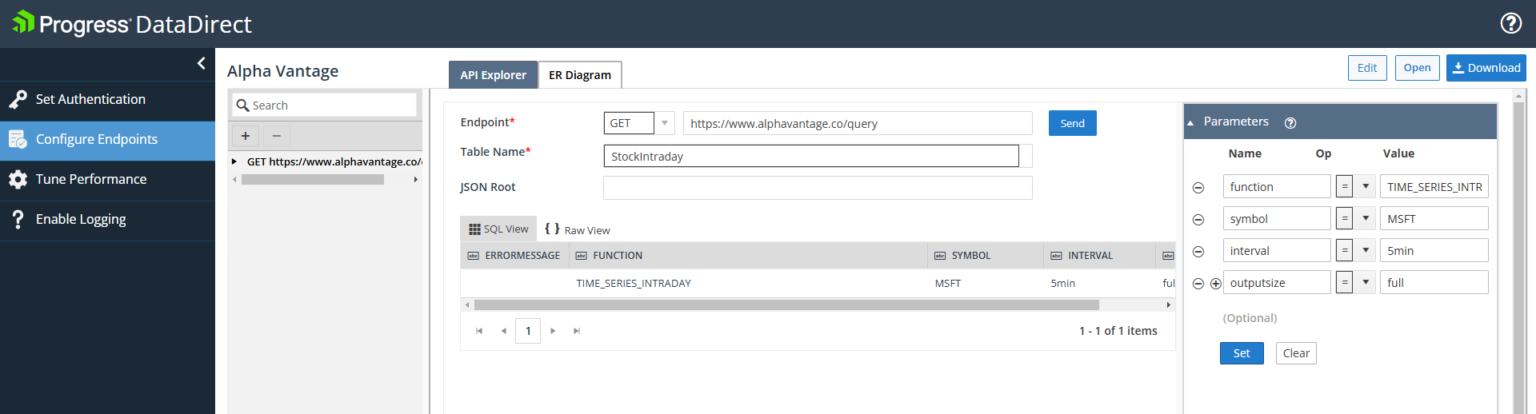Click the add endpoint plus button
This screenshot has height=414, width=1536.
[x=246, y=136]
